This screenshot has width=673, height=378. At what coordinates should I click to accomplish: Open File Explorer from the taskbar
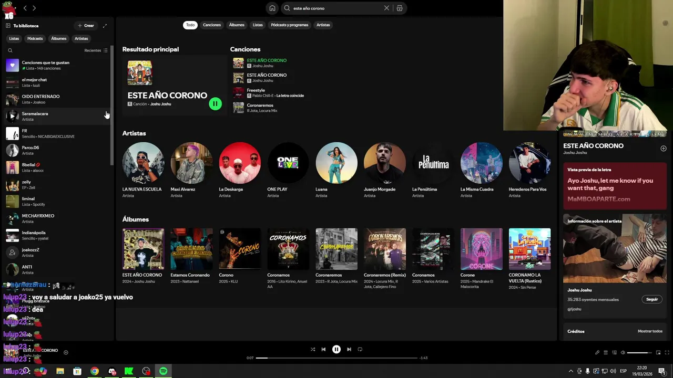pyautogui.click(x=60, y=371)
